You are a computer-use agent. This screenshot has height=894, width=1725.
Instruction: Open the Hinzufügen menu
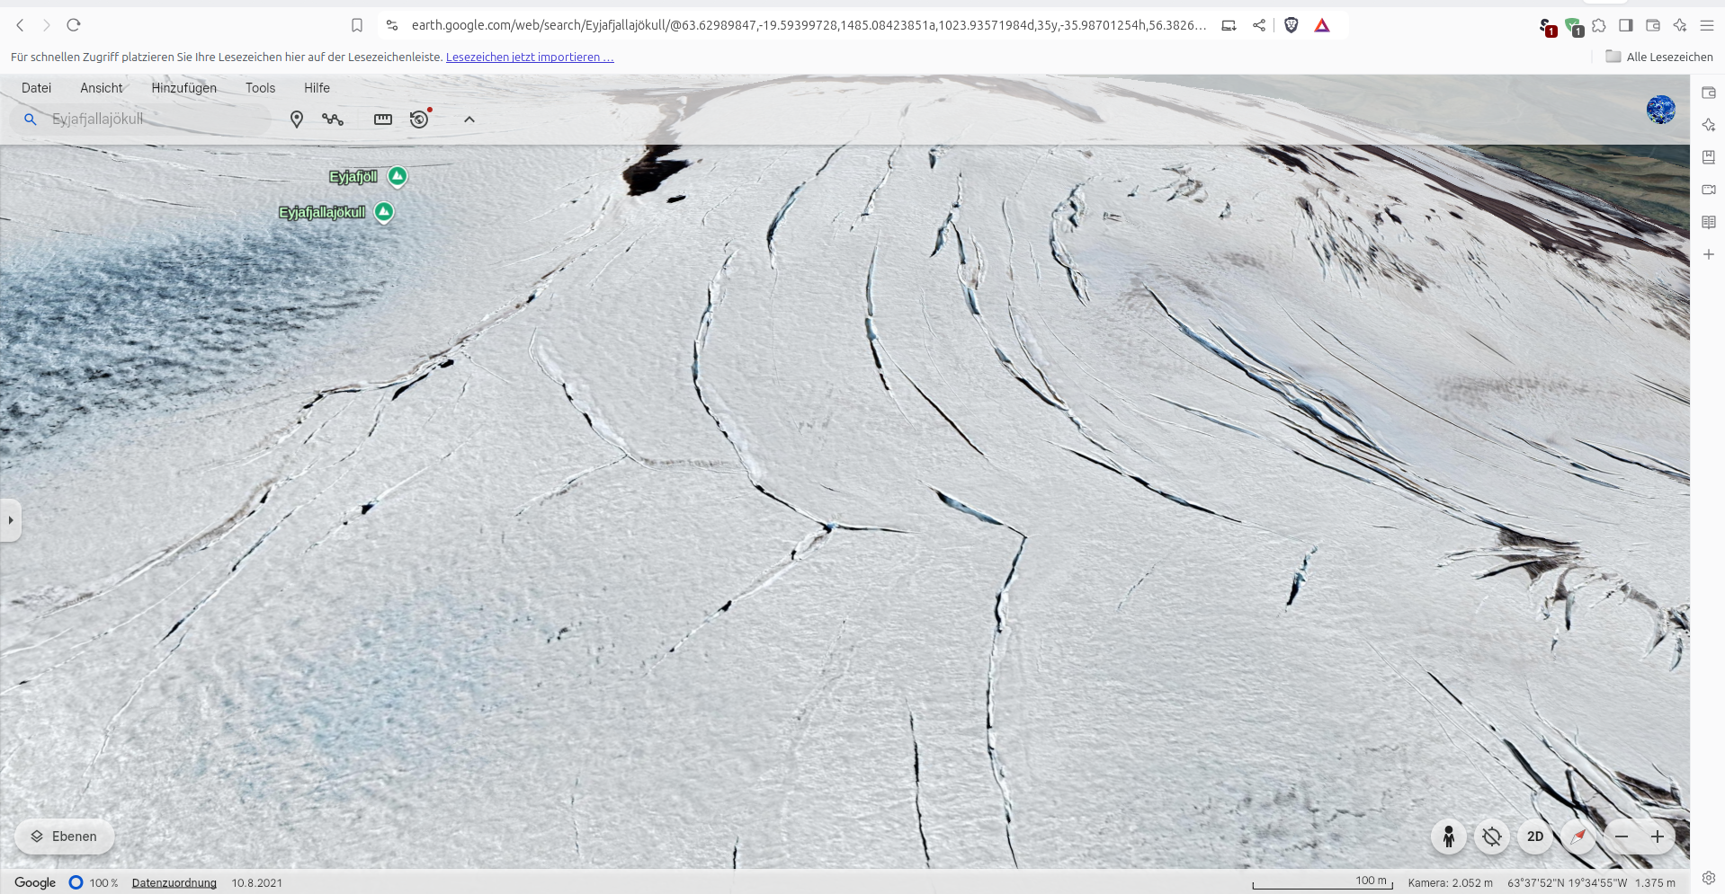tap(183, 88)
